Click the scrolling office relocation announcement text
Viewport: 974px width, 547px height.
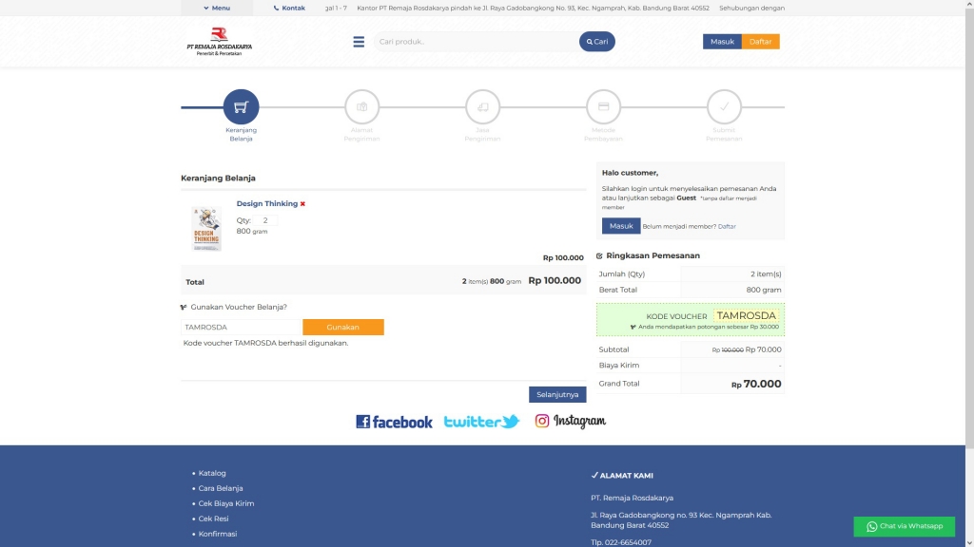pyautogui.click(x=533, y=8)
